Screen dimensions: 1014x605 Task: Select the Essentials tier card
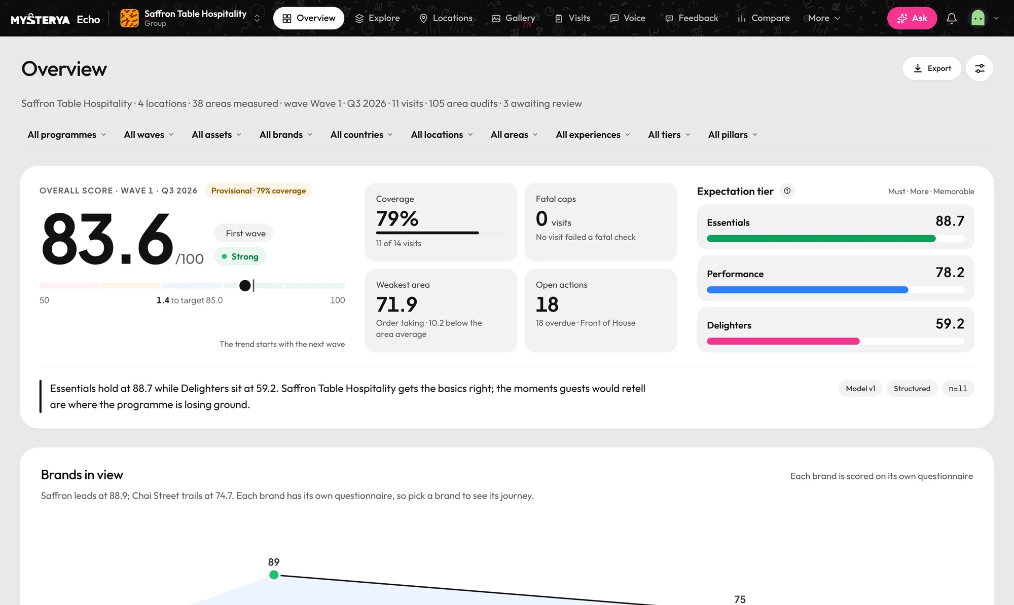836,227
